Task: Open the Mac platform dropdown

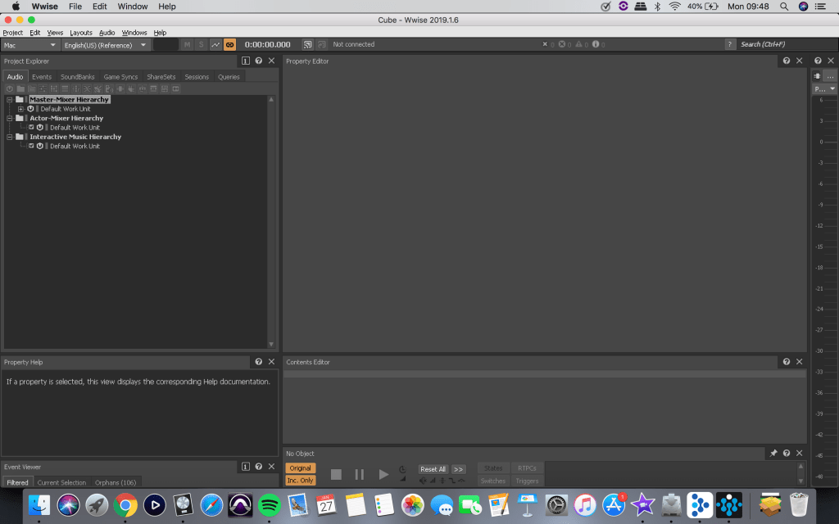Action: pyautogui.click(x=30, y=45)
